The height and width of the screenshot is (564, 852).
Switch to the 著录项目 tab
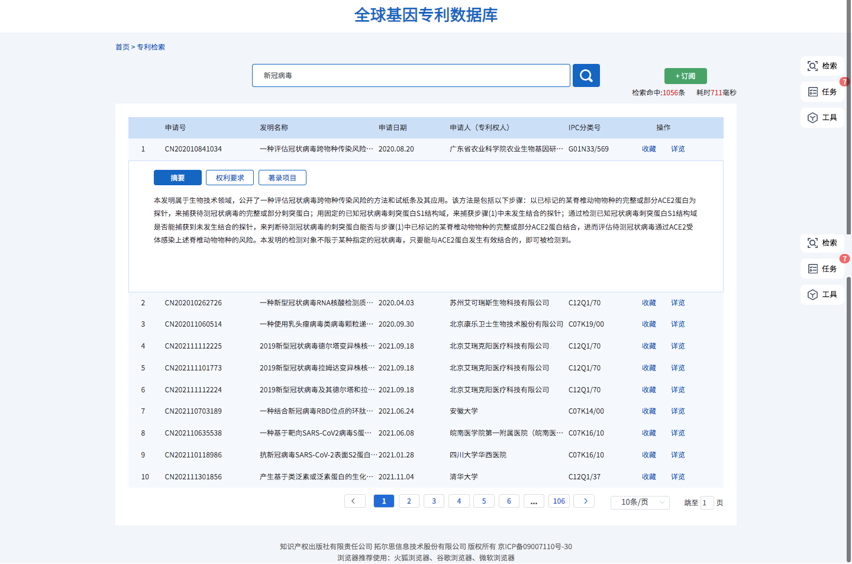click(282, 178)
